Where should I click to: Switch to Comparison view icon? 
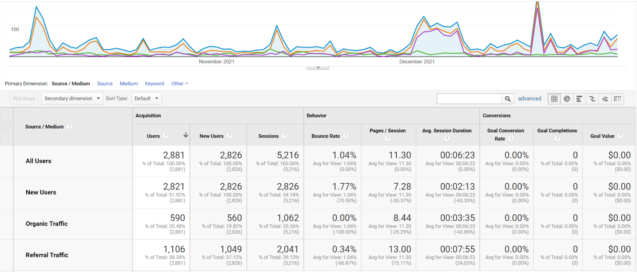(x=592, y=99)
